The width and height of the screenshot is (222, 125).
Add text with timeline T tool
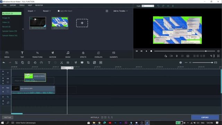tap(49, 62)
